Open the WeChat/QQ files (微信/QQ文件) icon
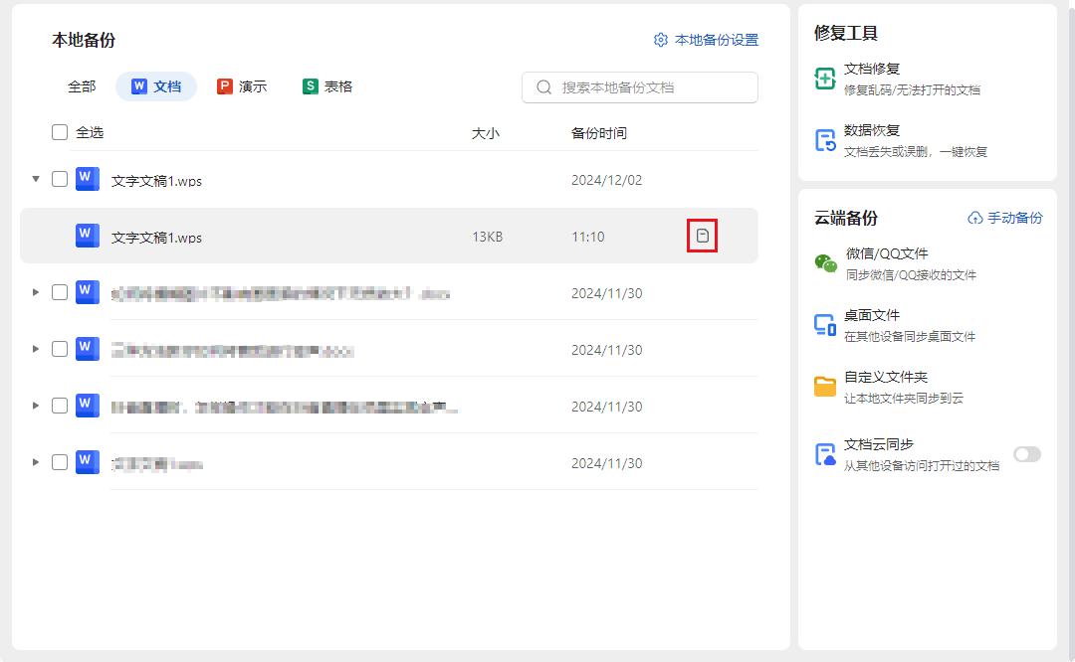This screenshot has width=1075, height=662. pos(825,263)
